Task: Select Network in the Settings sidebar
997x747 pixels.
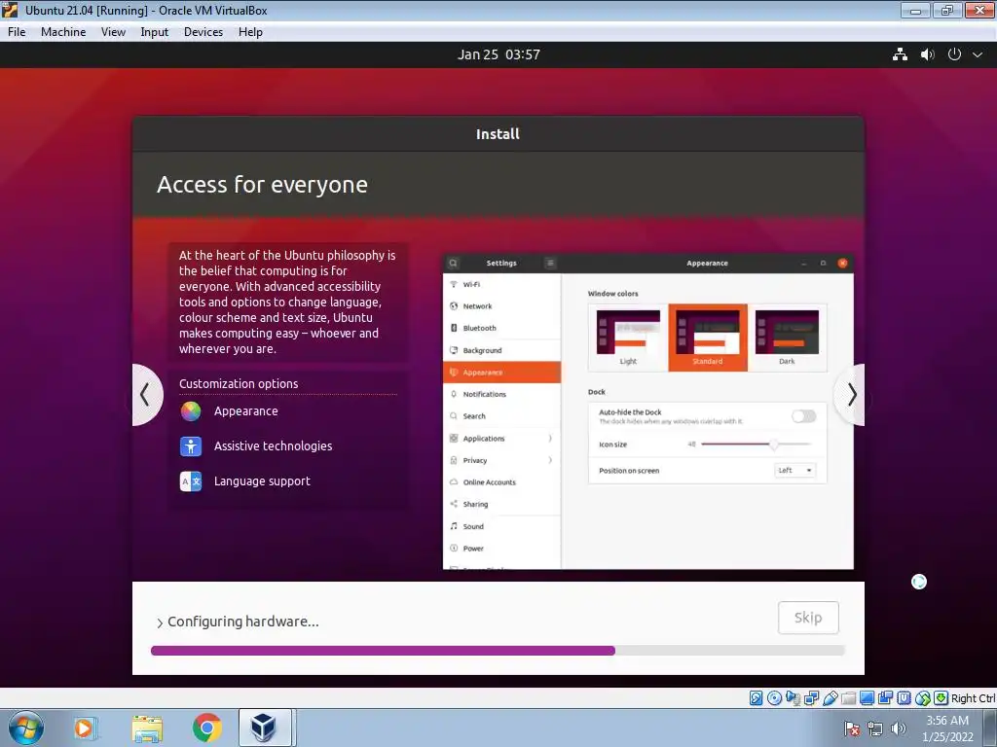Action: coord(501,306)
